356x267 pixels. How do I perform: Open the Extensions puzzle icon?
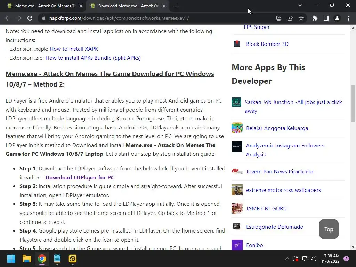[x=315, y=18]
